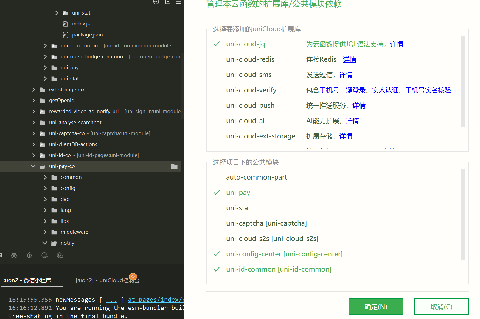The width and height of the screenshot is (480, 319).
Task: Expand the middleware folder
Action: click(x=45, y=232)
